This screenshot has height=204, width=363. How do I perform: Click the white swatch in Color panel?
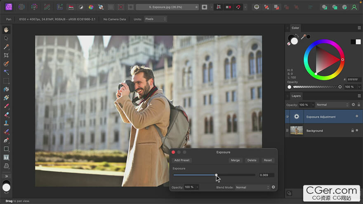coord(358,42)
